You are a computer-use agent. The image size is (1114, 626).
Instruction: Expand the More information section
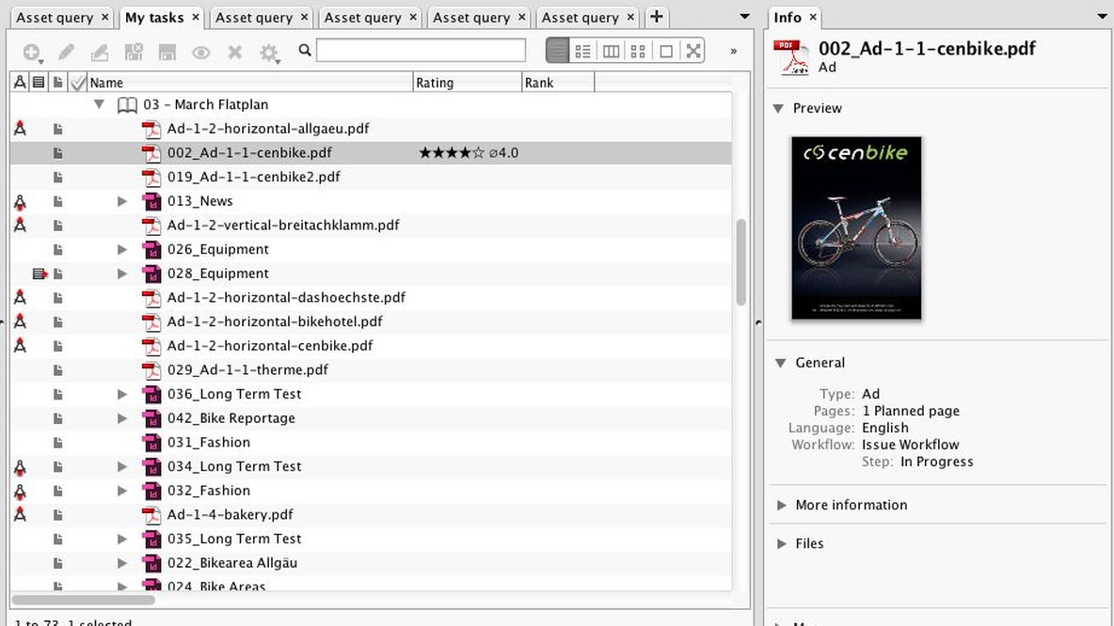[x=782, y=505]
